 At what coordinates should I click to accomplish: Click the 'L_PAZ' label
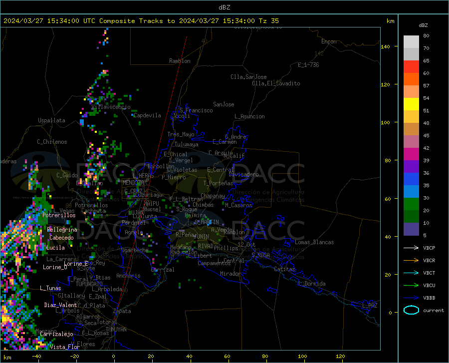click(x=370, y=306)
